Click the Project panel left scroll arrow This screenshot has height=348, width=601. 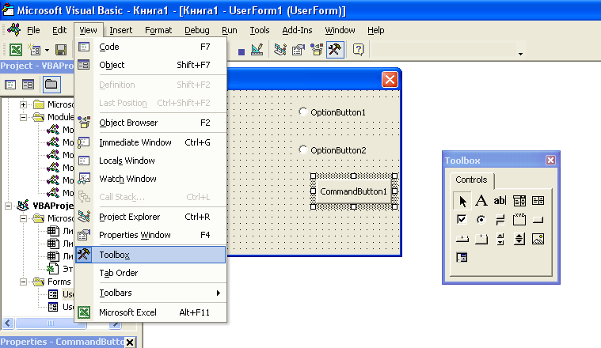(x=8, y=323)
